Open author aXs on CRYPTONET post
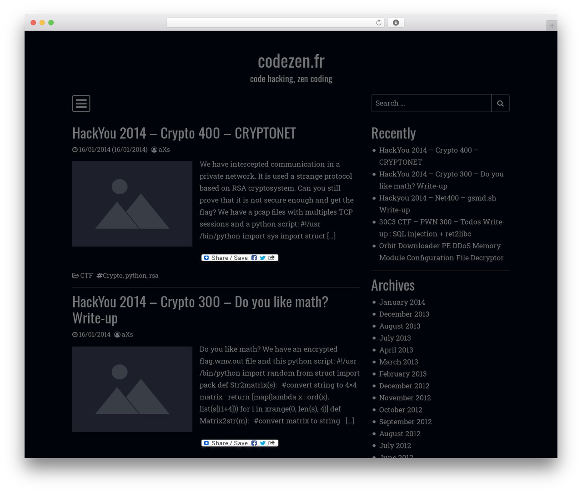 point(164,150)
